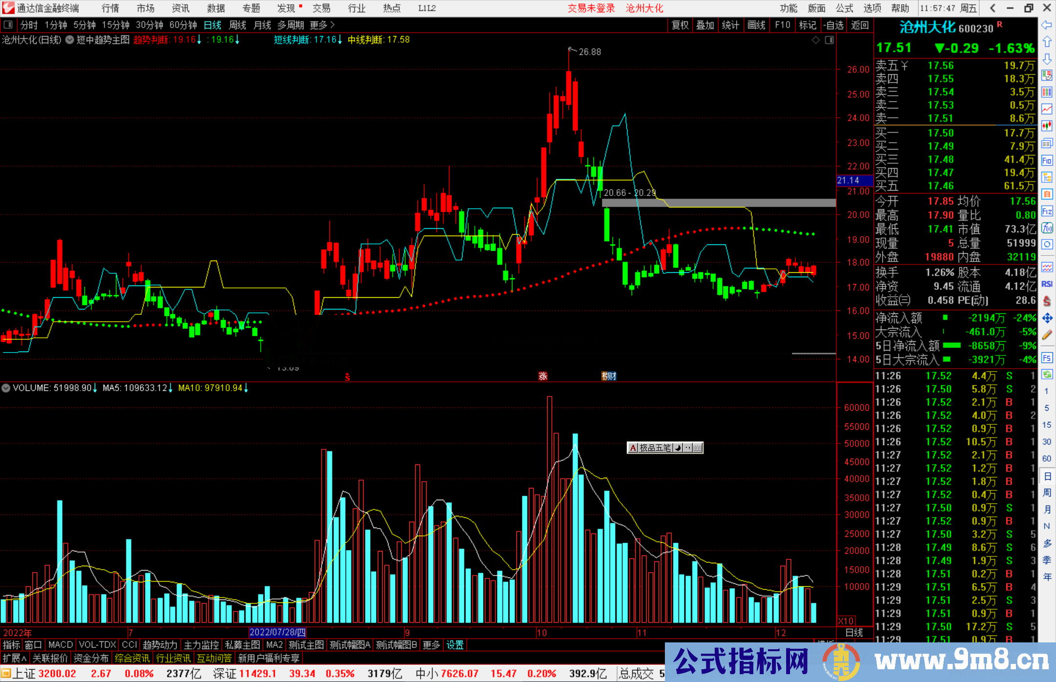Click the F10 icon in right sidebar
Viewport: 1056px width, 682px height.
(x=1047, y=161)
